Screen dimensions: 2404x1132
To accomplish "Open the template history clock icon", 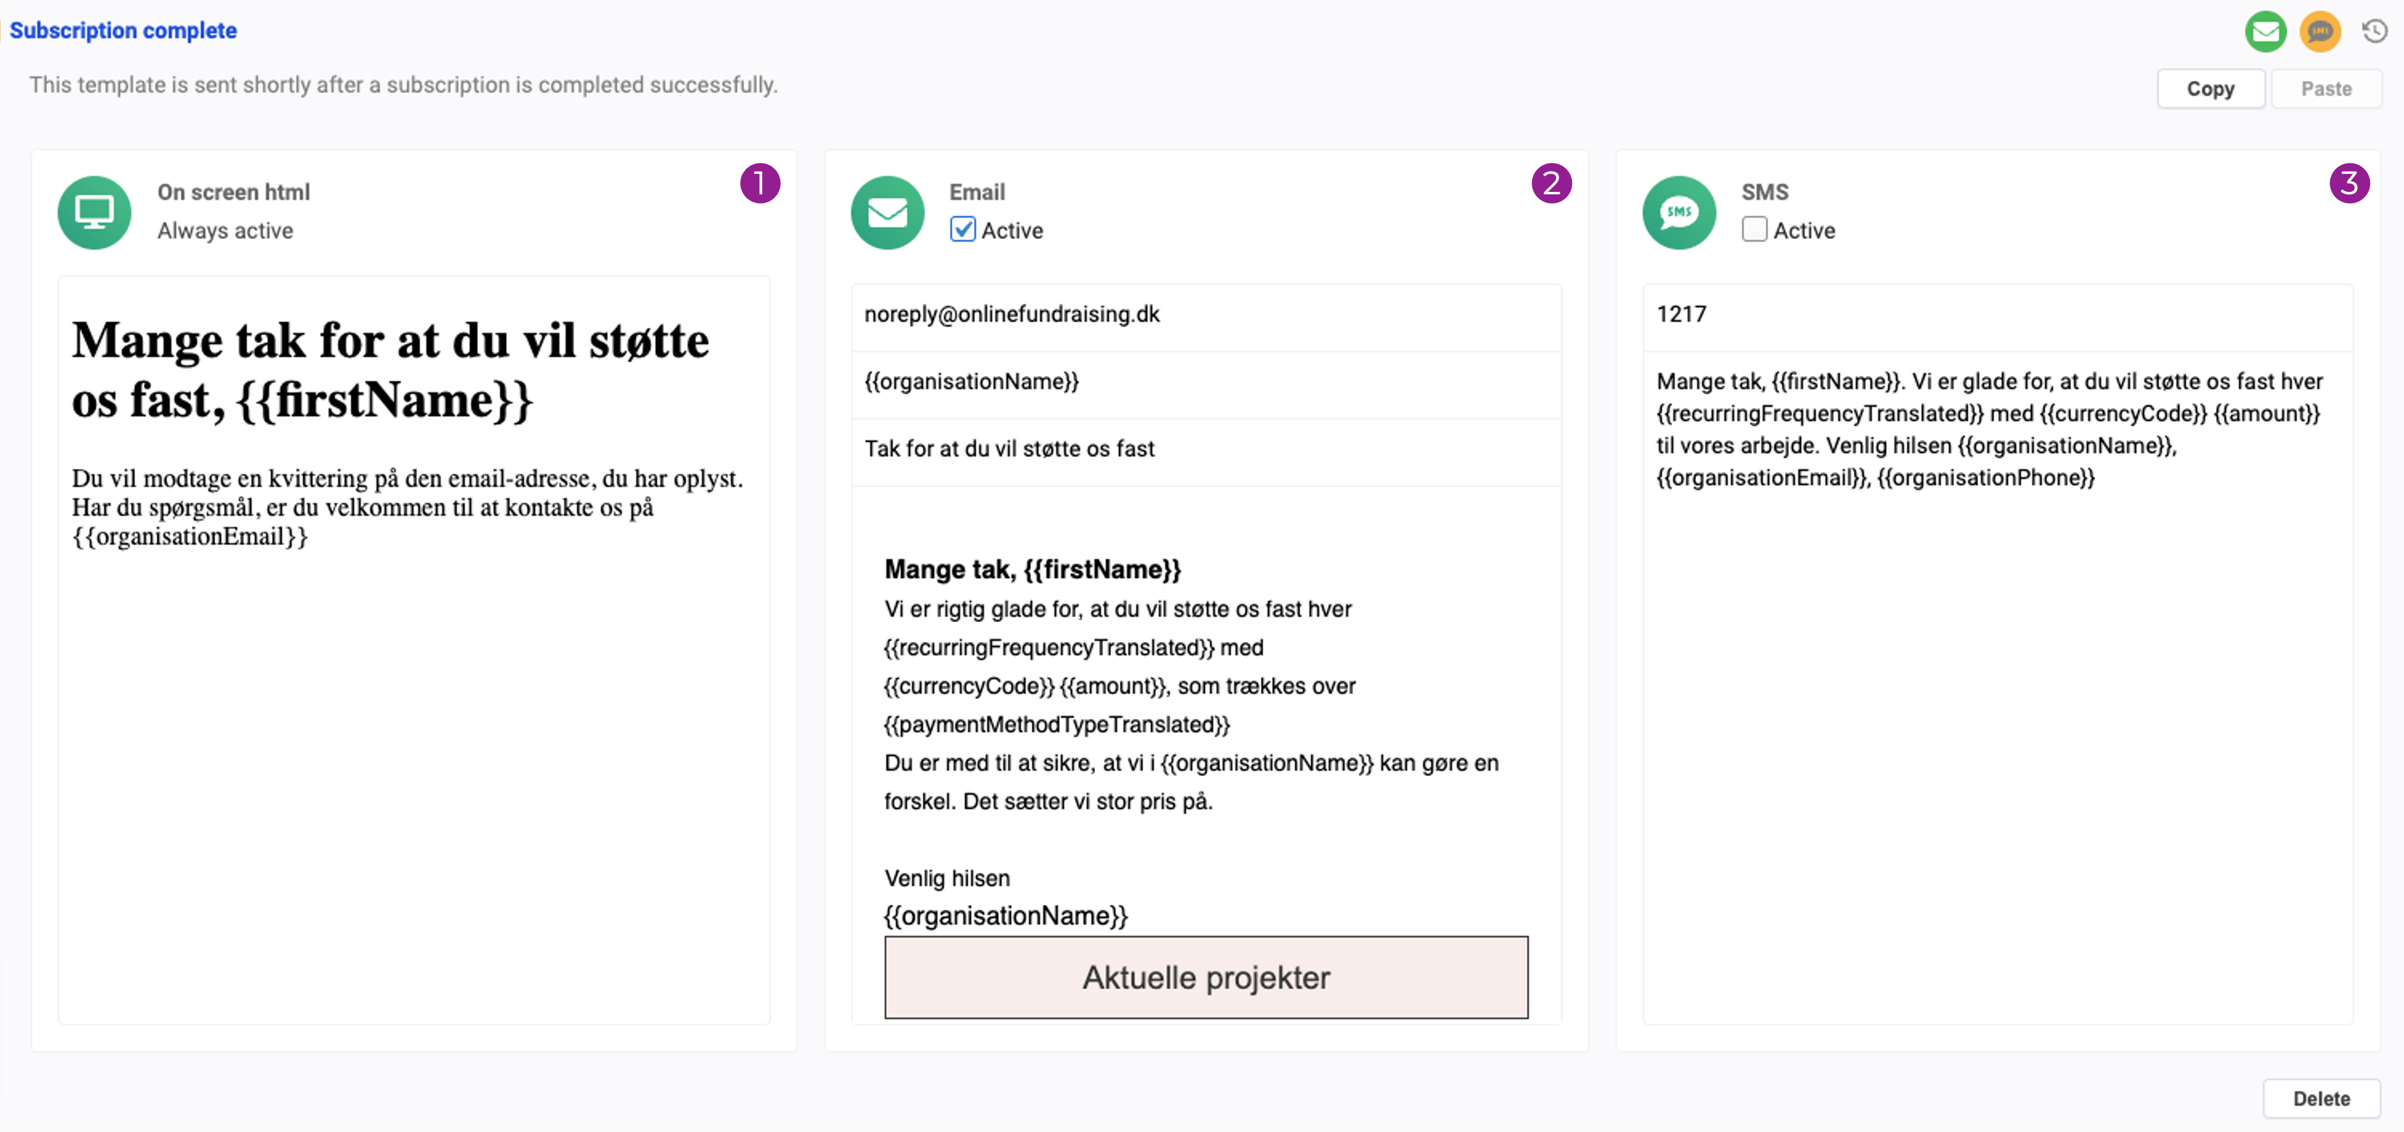I will pos(2374,32).
